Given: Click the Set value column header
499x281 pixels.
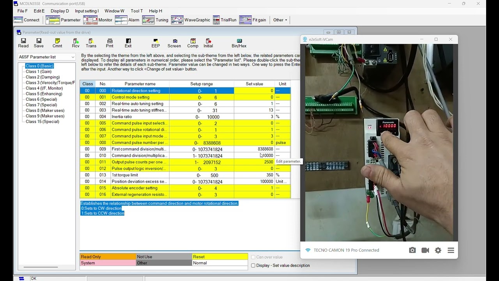Looking at the screenshot, I should coord(254,84).
